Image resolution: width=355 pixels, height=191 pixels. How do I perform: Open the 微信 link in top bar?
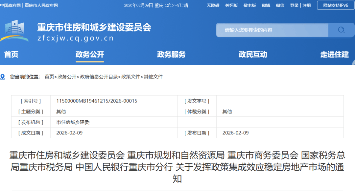280,6
